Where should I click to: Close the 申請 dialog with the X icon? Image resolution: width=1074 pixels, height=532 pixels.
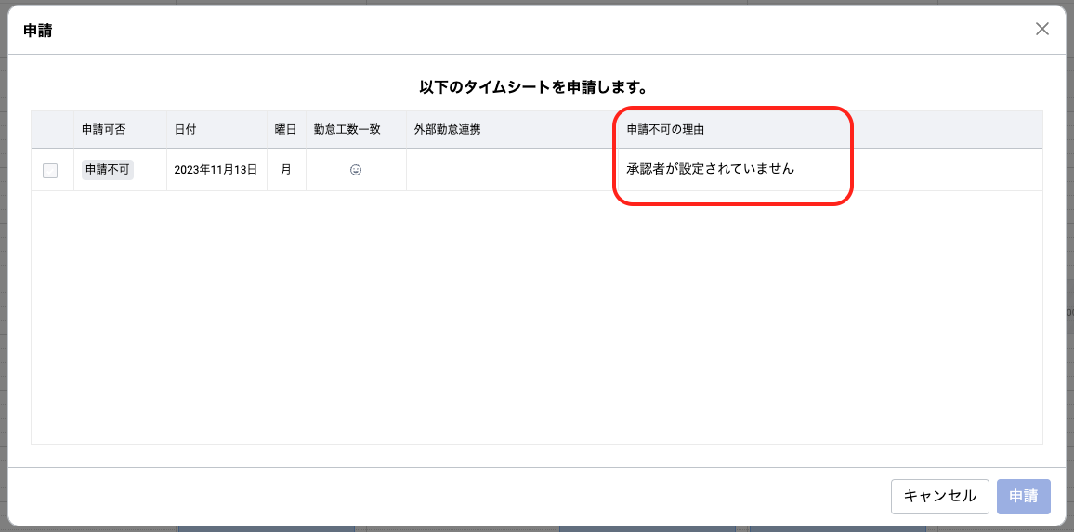tap(1041, 29)
